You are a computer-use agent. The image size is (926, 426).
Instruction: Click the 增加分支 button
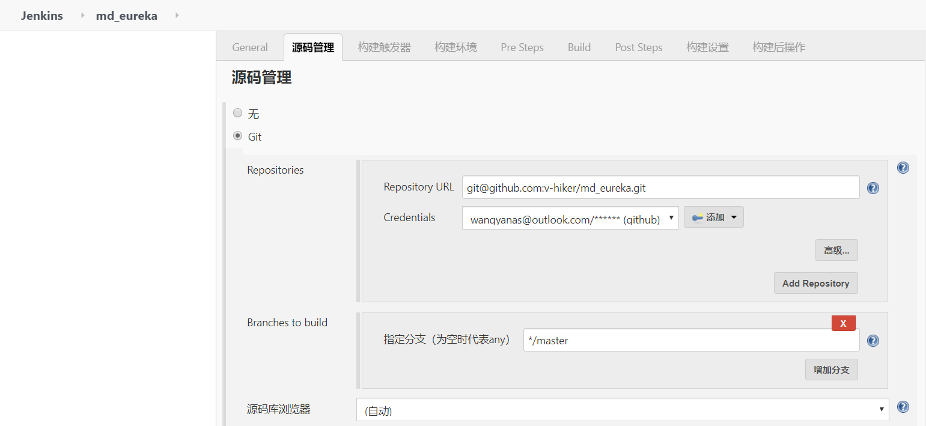[832, 370]
